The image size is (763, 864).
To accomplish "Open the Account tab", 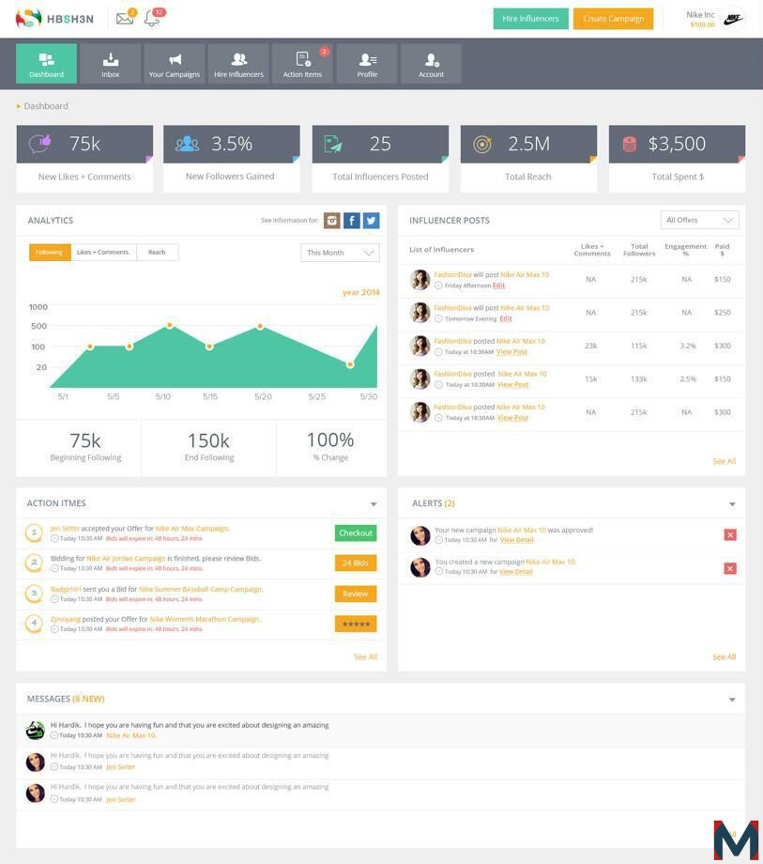I will click(431, 64).
